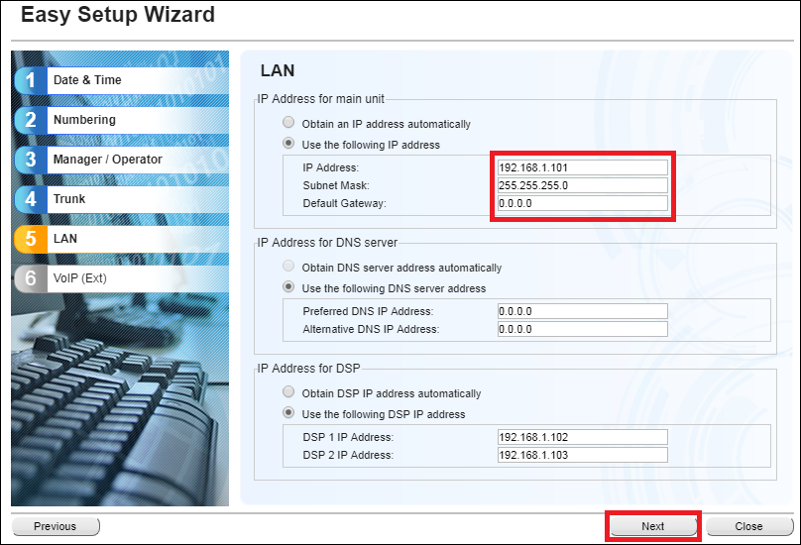The height and width of the screenshot is (545, 801).
Task: Select the LAN wizard step
Action: click(x=122, y=239)
